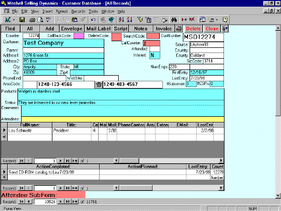281x211 pixels.
Task: Go to next record in main form navigator
Action: tap(61, 202)
